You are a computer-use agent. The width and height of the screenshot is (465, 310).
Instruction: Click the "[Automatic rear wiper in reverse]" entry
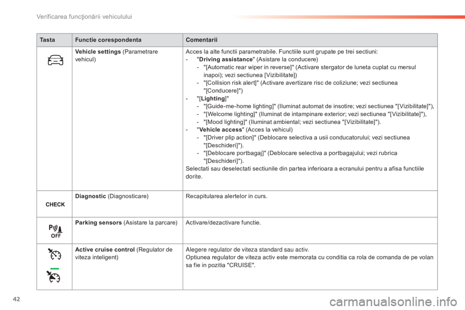(x=248, y=67)
